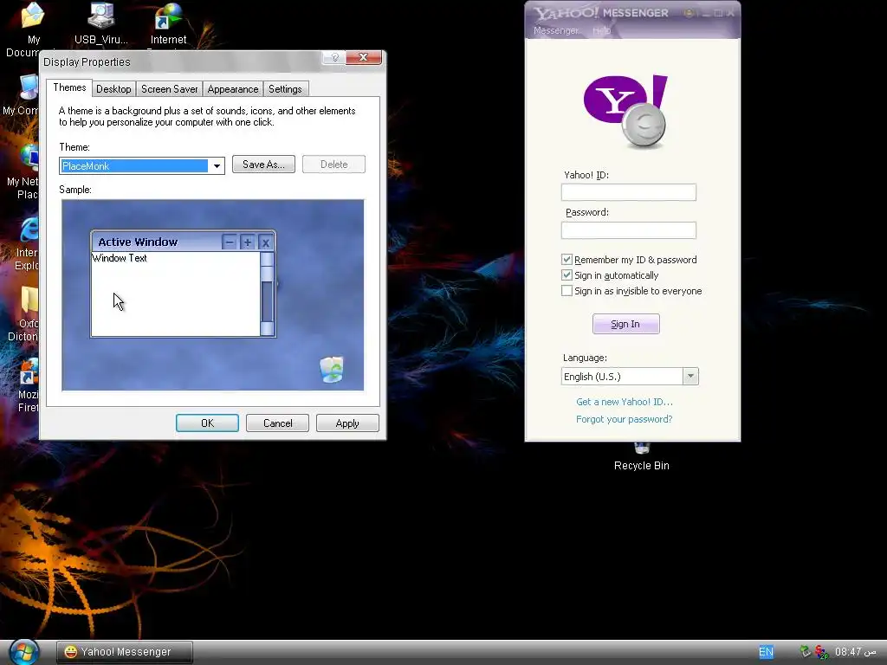This screenshot has width=887, height=665.
Task: Open the Internet shortcut desktop icon
Action: (168, 23)
